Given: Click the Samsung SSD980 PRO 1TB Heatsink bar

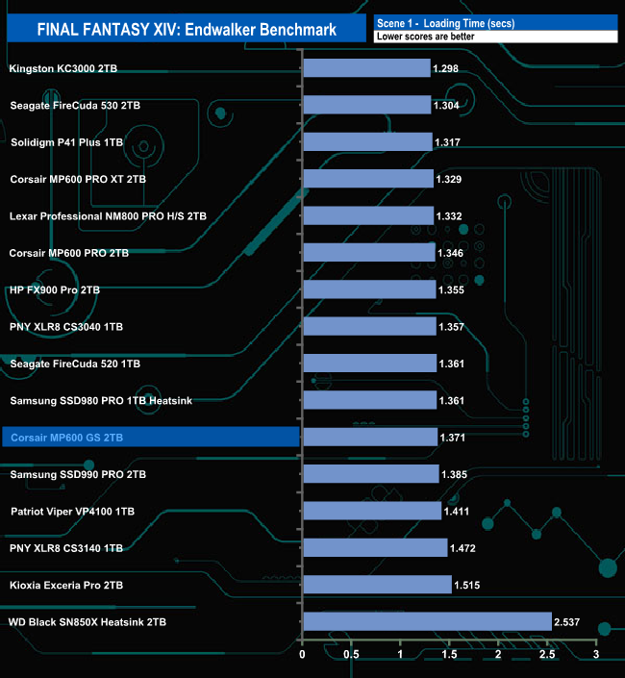Looking at the screenshot, I should tap(370, 400).
